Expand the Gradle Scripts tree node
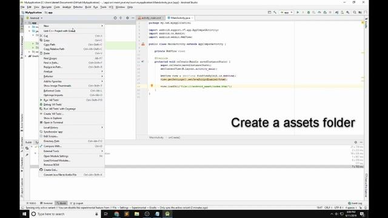This screenshot has height=218, width=388. pos(26,56)
